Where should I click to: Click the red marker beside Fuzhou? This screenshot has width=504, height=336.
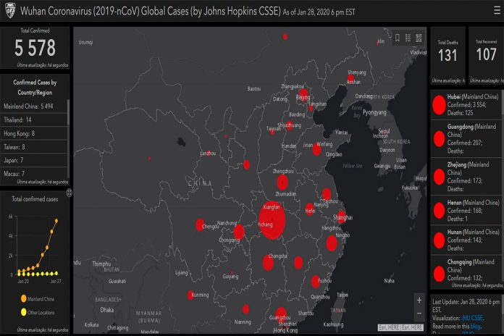[316, 282]
